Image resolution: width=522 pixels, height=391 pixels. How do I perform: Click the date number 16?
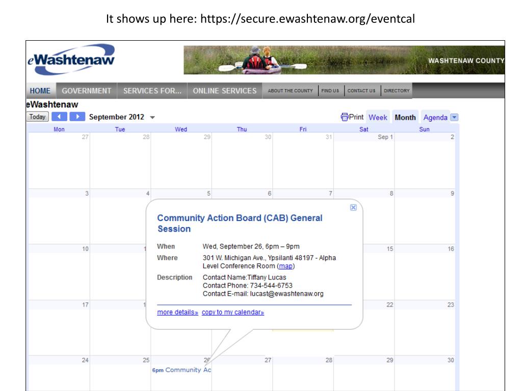(x=451, y=248)
